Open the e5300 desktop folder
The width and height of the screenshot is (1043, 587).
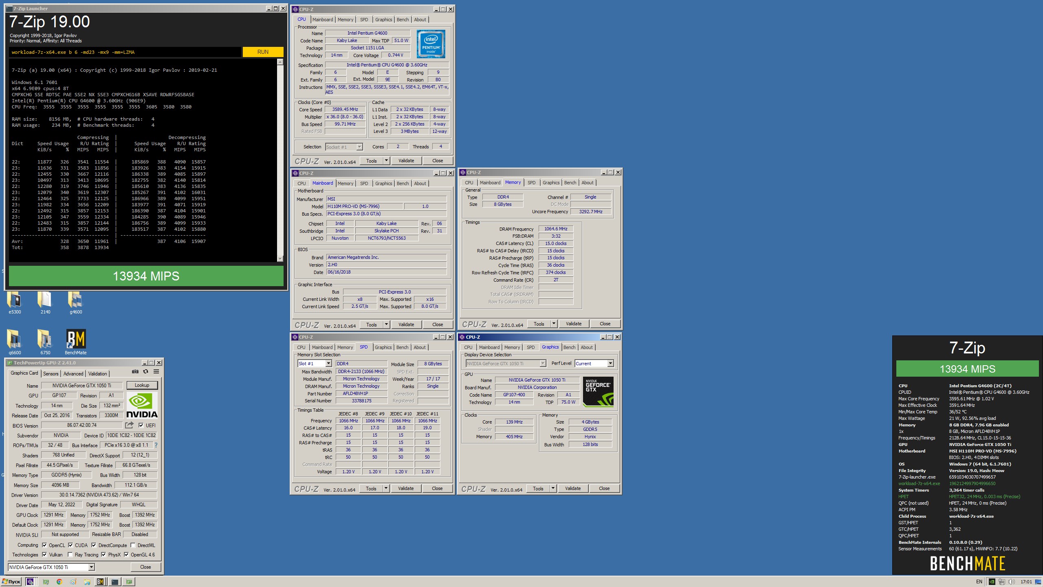pos(15,303)
